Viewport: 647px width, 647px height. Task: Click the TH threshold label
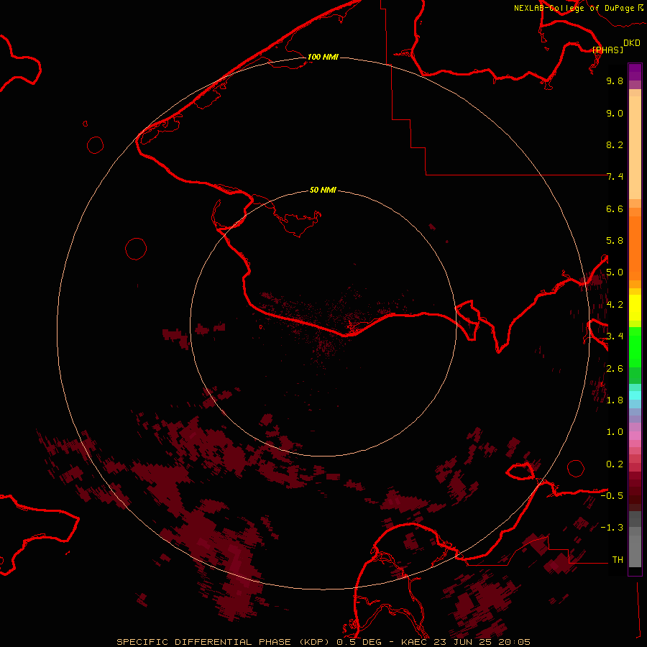point(618,560)
